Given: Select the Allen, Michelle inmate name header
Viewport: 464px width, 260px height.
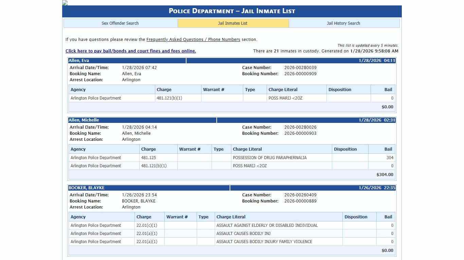Looking at the screenshot, I should (84, 120).
